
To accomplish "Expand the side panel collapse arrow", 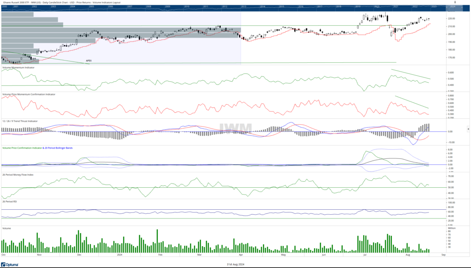I will point(469,129).
